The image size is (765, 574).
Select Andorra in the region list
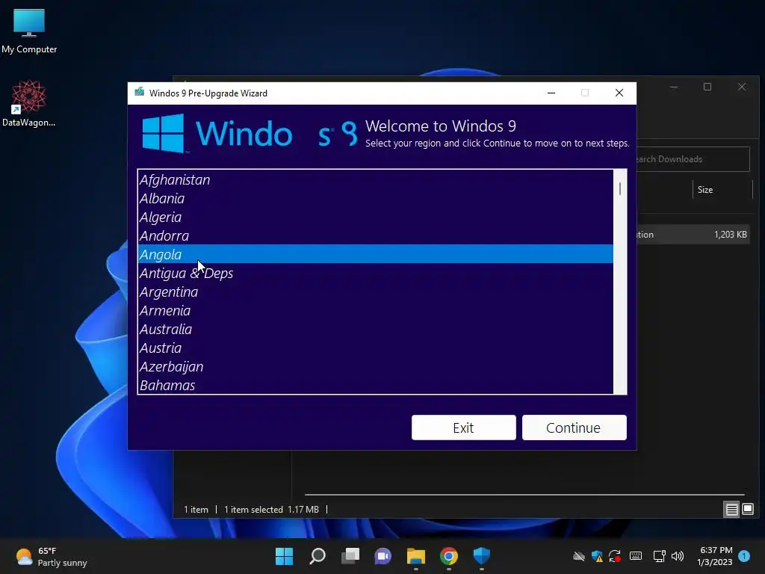(375, 235)
